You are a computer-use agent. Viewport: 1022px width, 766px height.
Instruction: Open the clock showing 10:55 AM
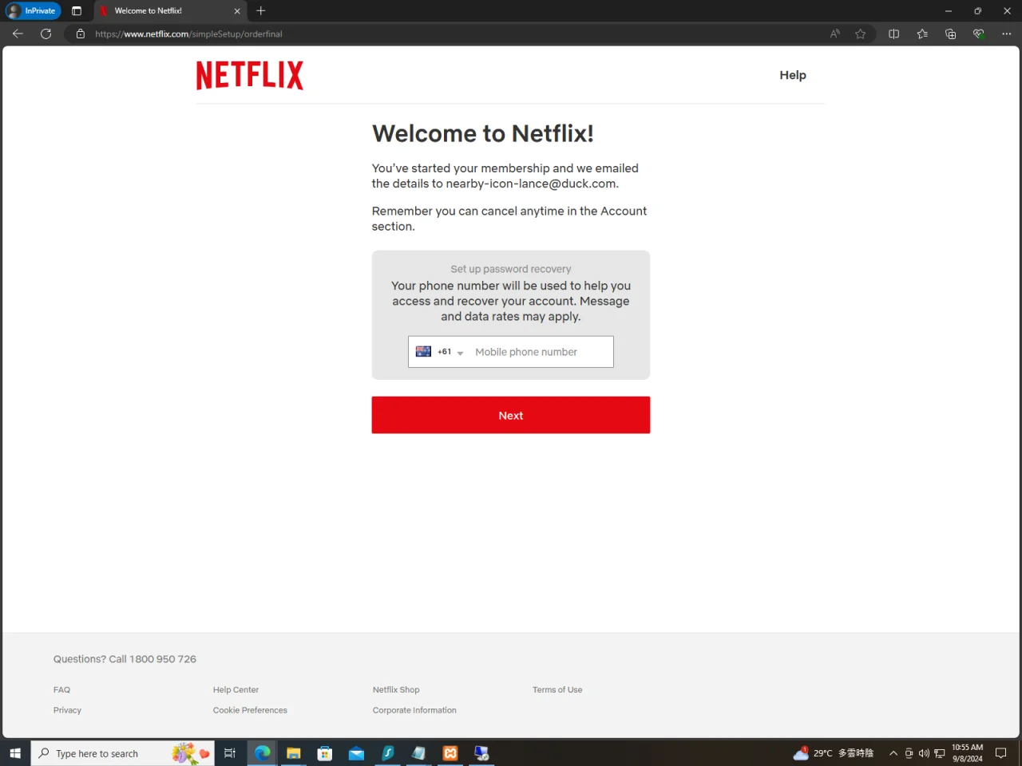967,753
